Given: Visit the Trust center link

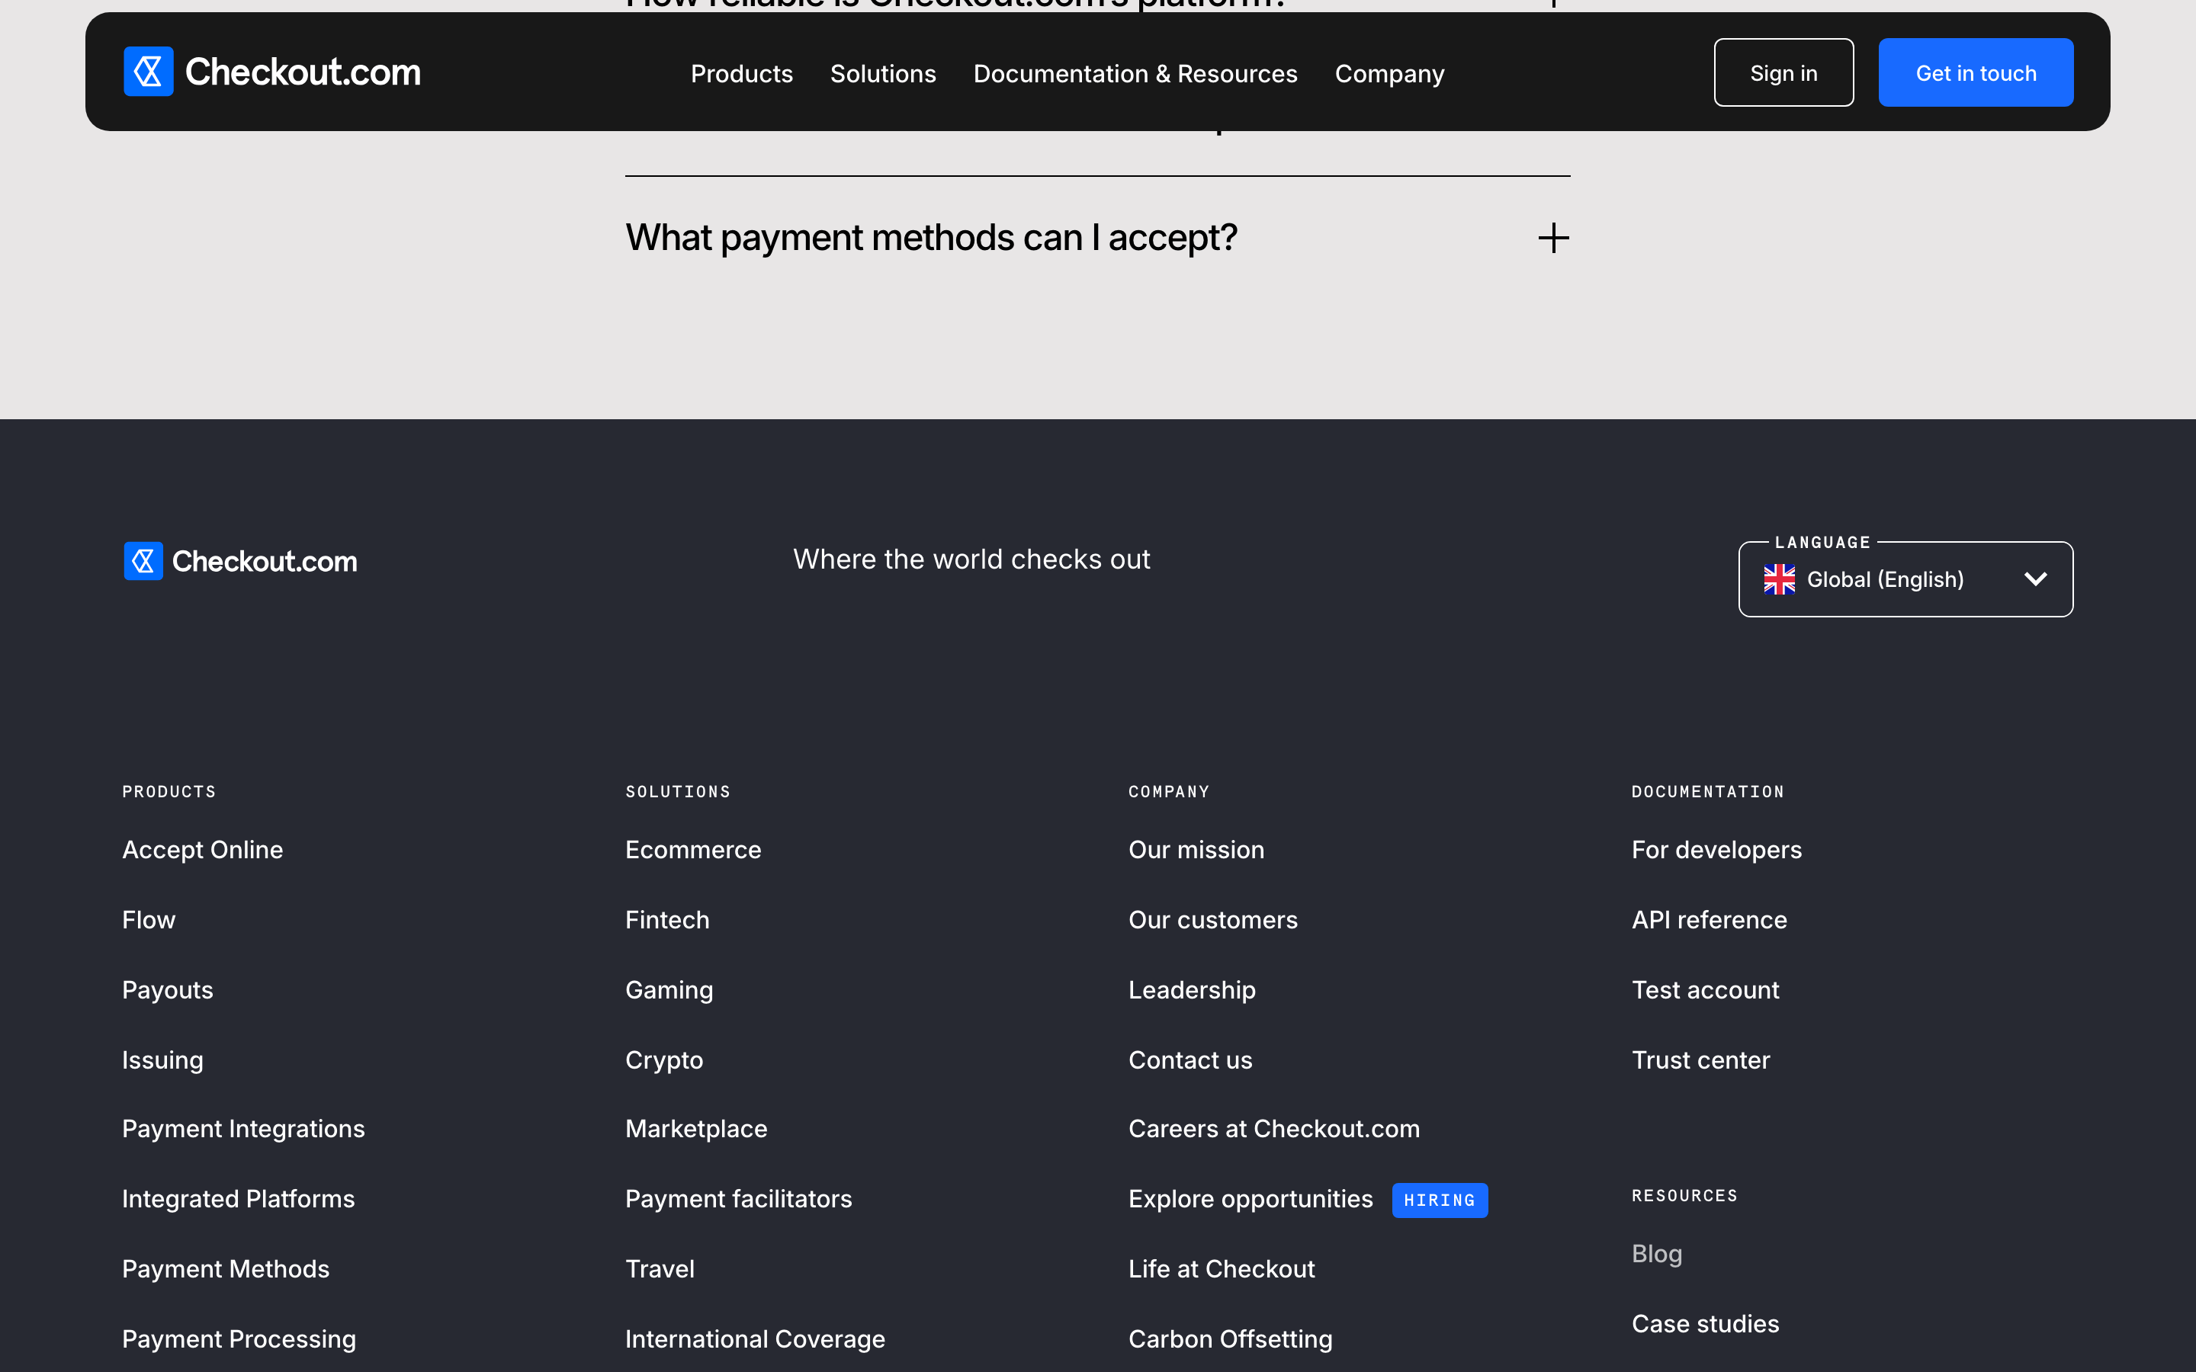Looking at the screenshot, I should 1700,1059.
